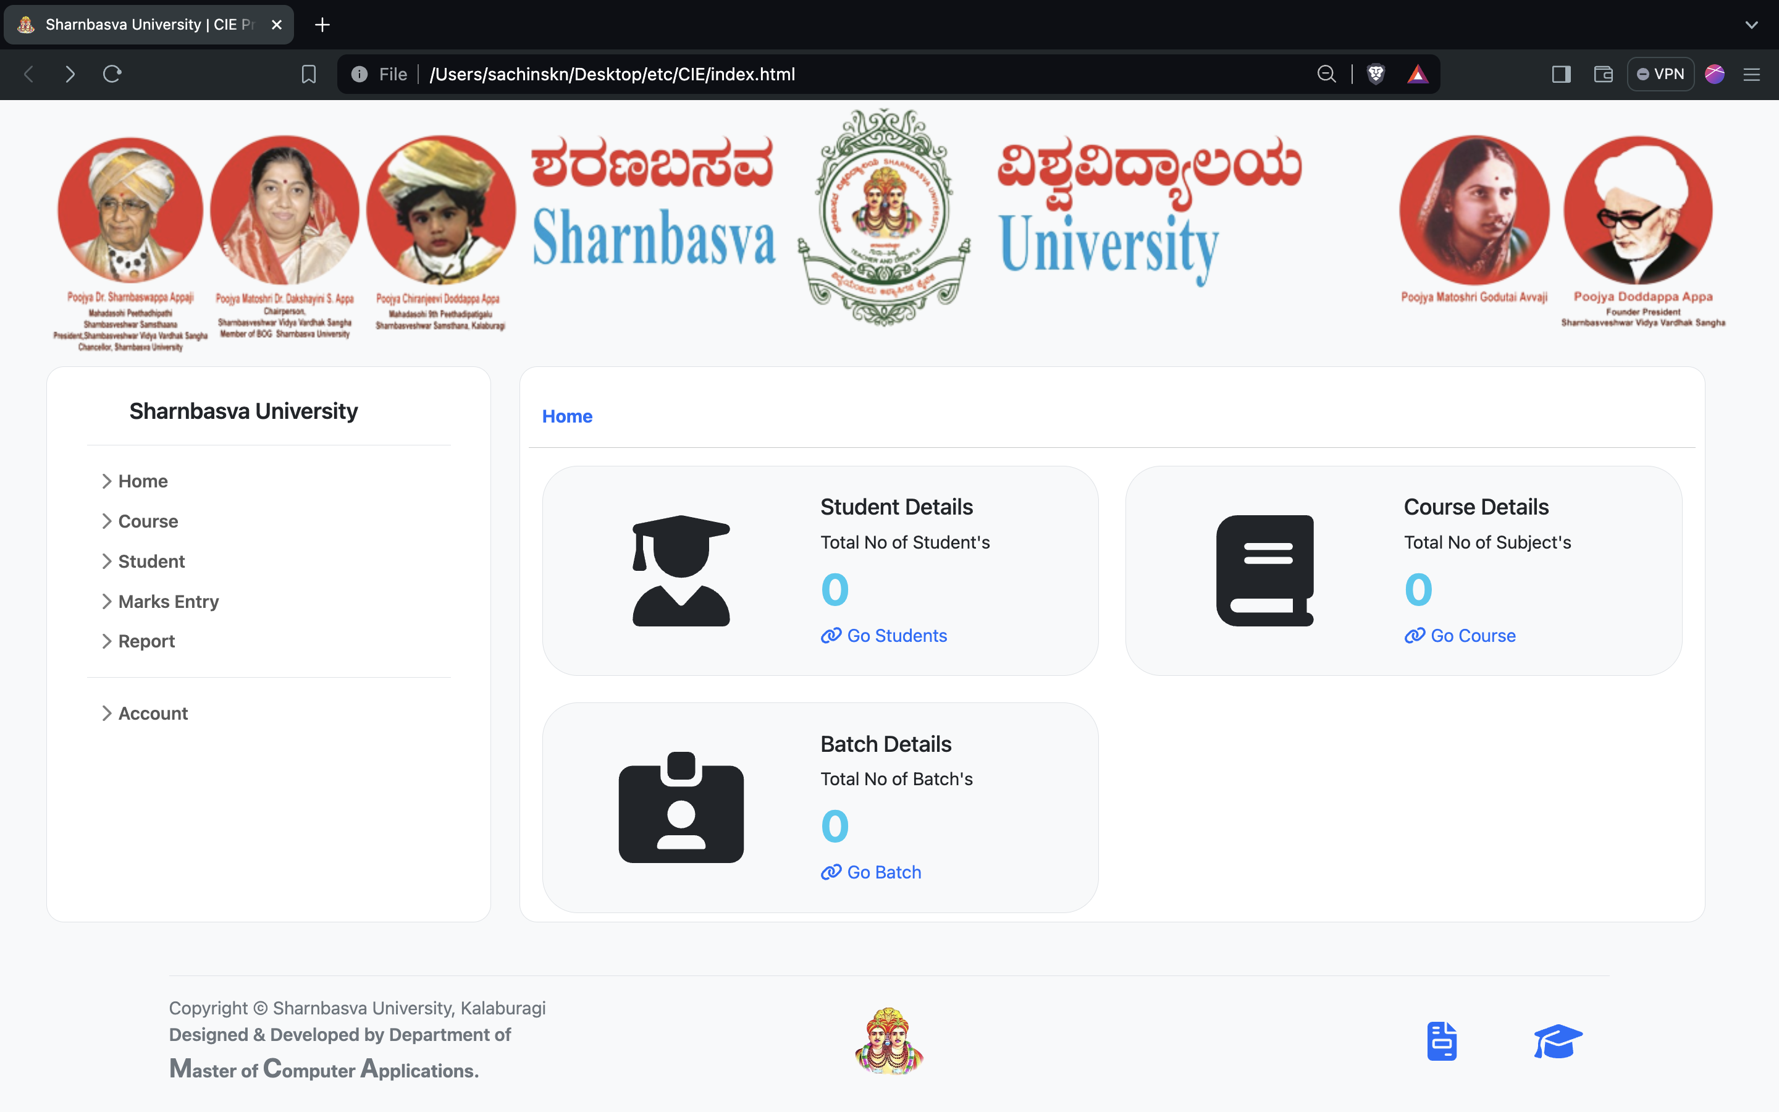1779x1112 pixels.
Task: Click the Brave Rewards triangle icon
Action: point(1417,74)
